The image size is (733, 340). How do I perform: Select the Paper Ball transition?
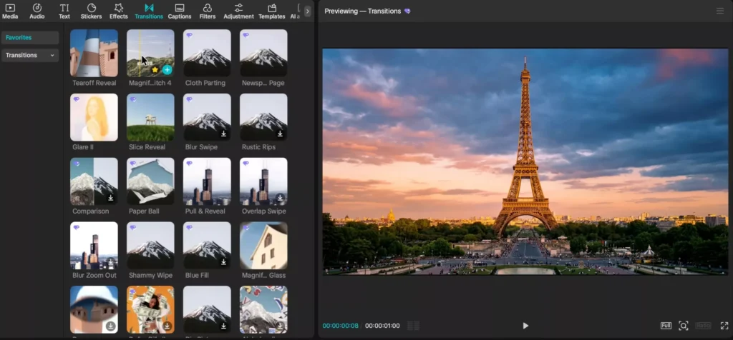pyautogui.click(x=150, y=181)
